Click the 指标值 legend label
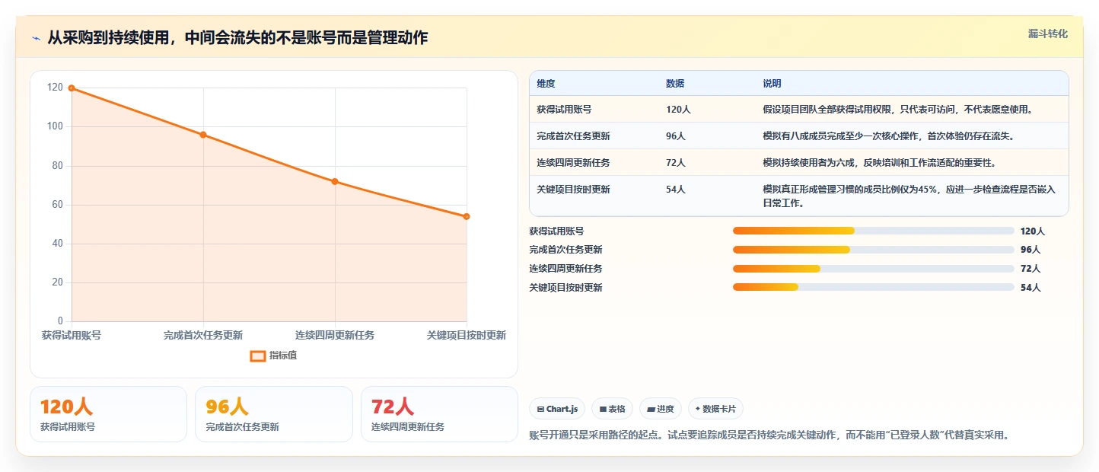This screenshot has height=472, width=1099. click(x=282, y=356)
